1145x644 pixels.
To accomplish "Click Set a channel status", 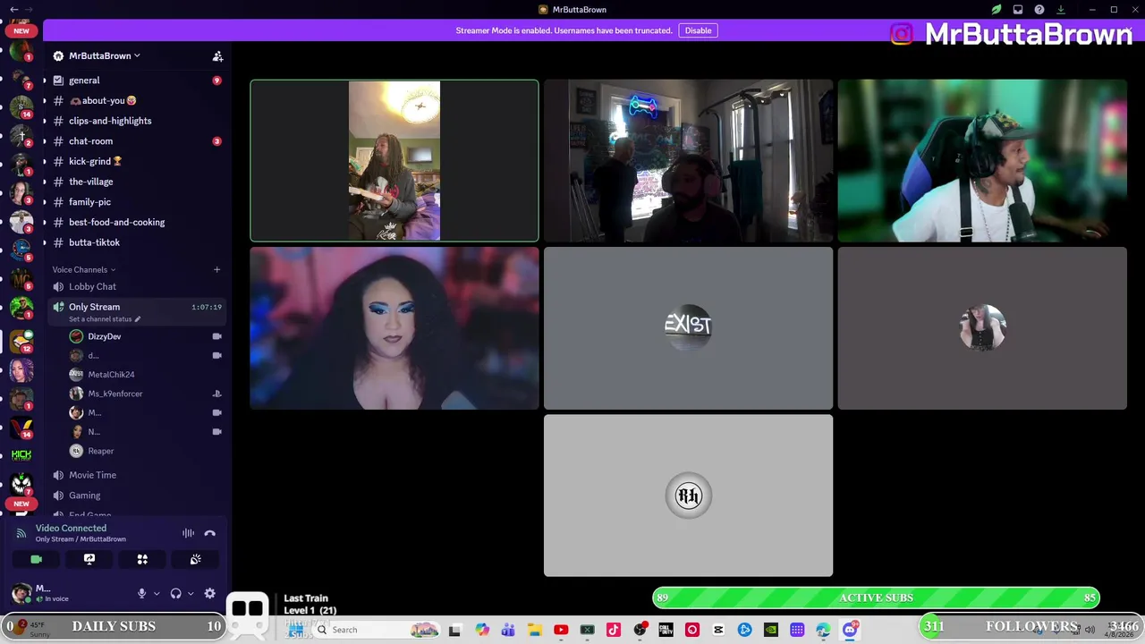I will tap(104, 319).
